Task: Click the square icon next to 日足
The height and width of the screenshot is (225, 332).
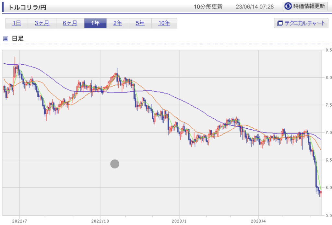Action: pos(6,39)
